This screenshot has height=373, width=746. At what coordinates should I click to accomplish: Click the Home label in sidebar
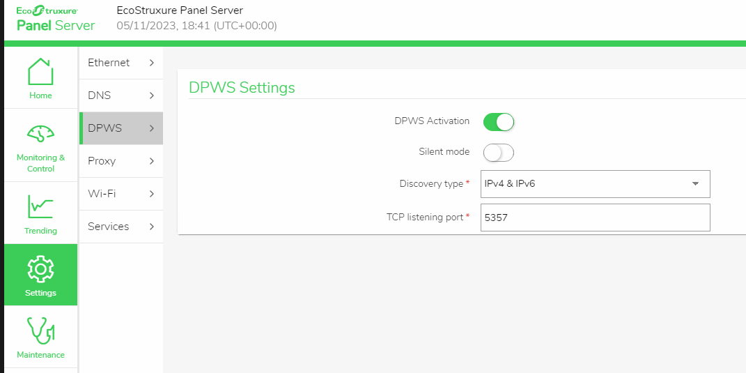(x=40, y=96)
